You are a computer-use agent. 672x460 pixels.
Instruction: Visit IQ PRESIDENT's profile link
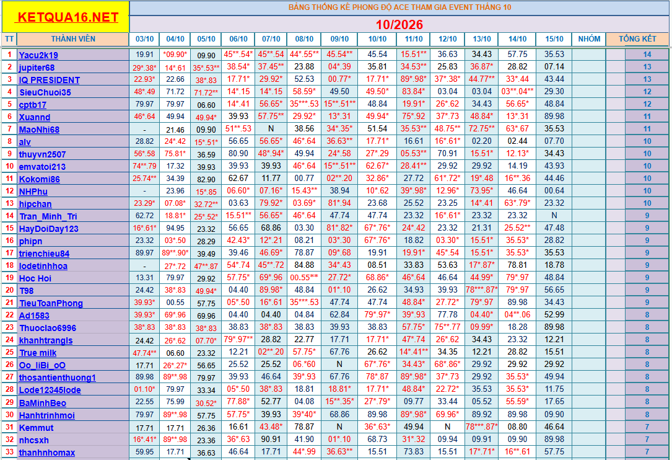50,80
